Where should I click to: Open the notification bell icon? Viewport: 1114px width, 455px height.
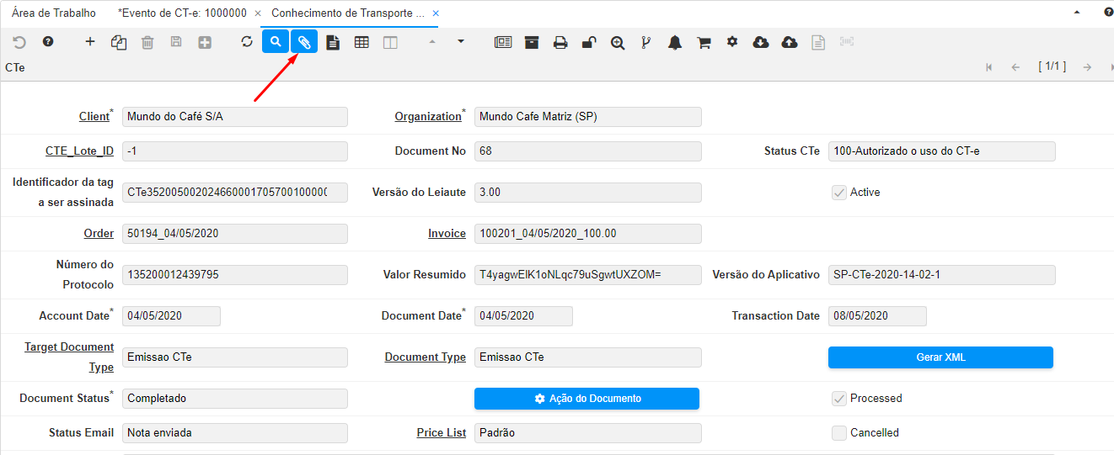click(675, 43)
